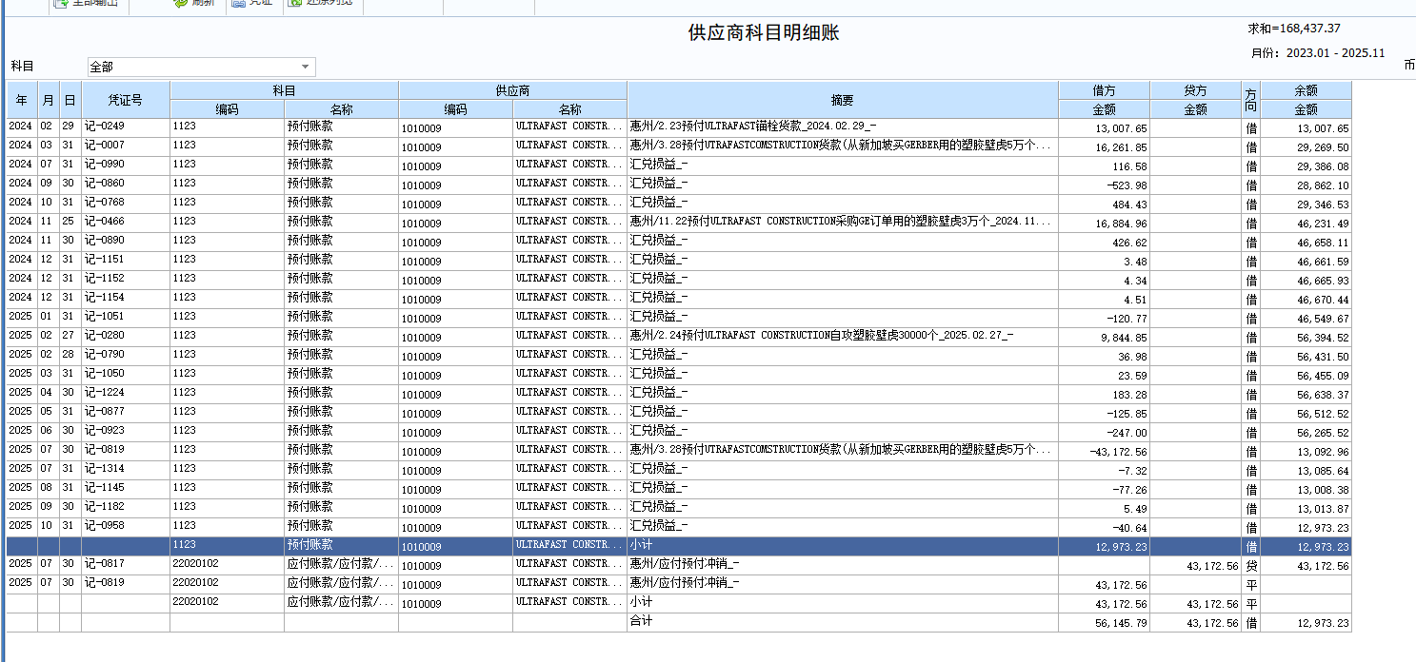The height and width of the screenshot is (662, 1416).
Task: Click the 年 column header
Action: coord(22,100)
